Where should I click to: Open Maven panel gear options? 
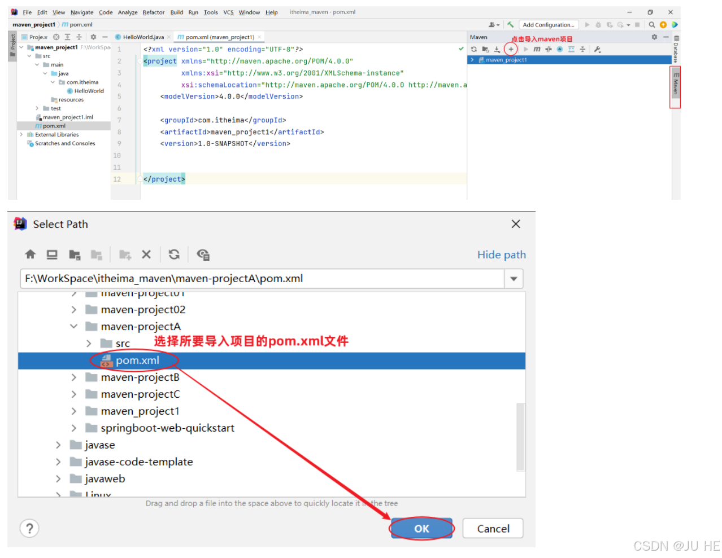tap(654, 37)
